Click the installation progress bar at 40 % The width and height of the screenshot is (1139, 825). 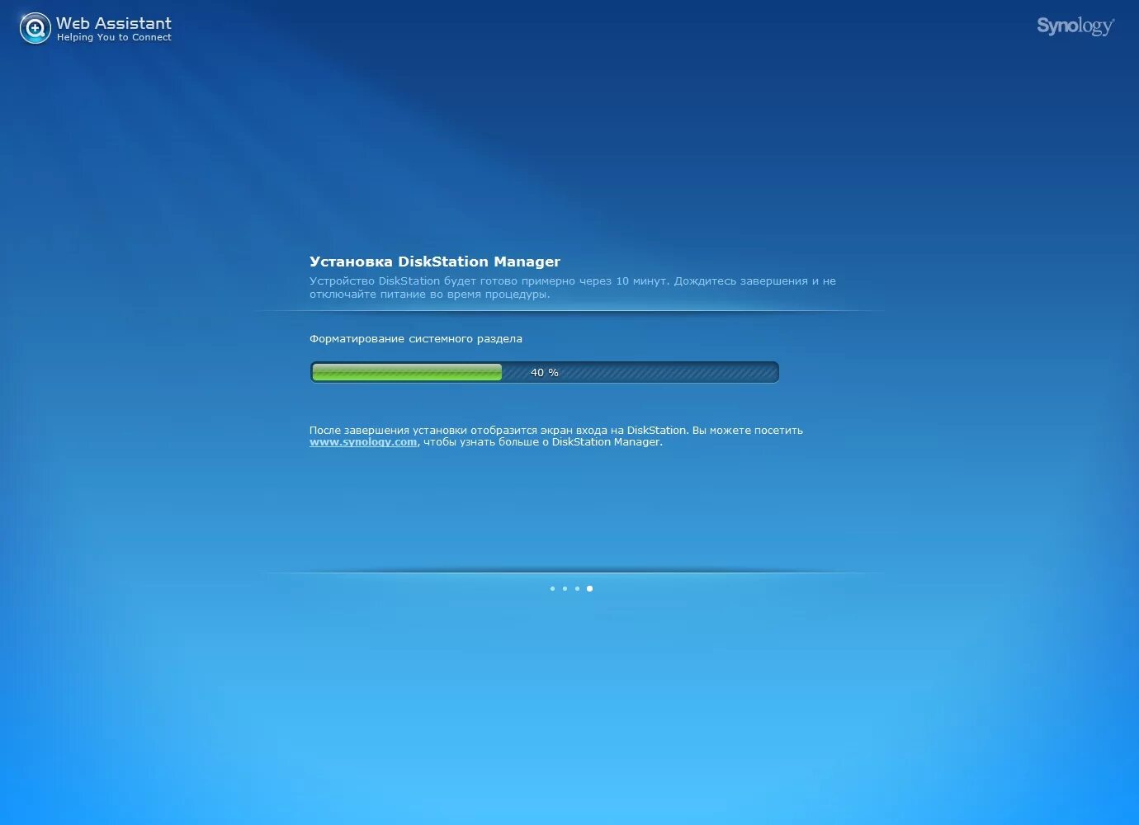[545, 372]
